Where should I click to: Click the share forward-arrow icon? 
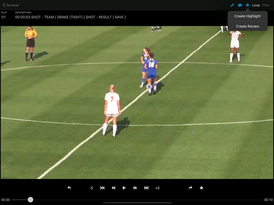pos(191,188)
